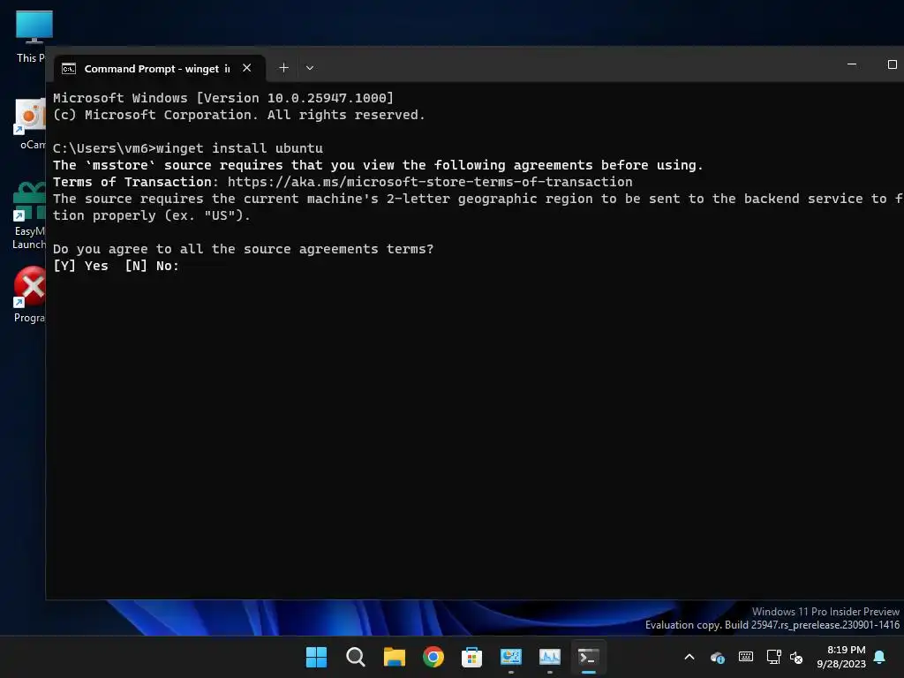Screen dimensions: 904x678
Task: Maximize the terminal window
Action: (892, 64)
